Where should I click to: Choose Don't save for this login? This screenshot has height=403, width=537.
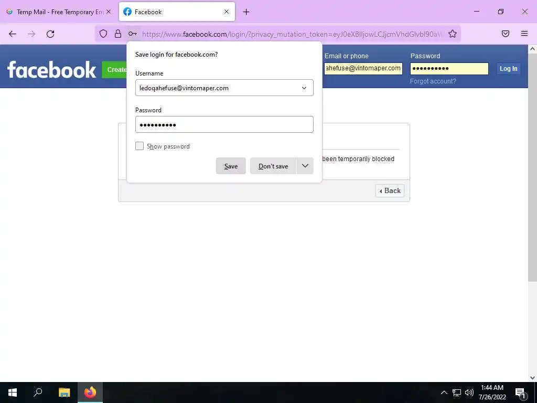tap(273, 166)
